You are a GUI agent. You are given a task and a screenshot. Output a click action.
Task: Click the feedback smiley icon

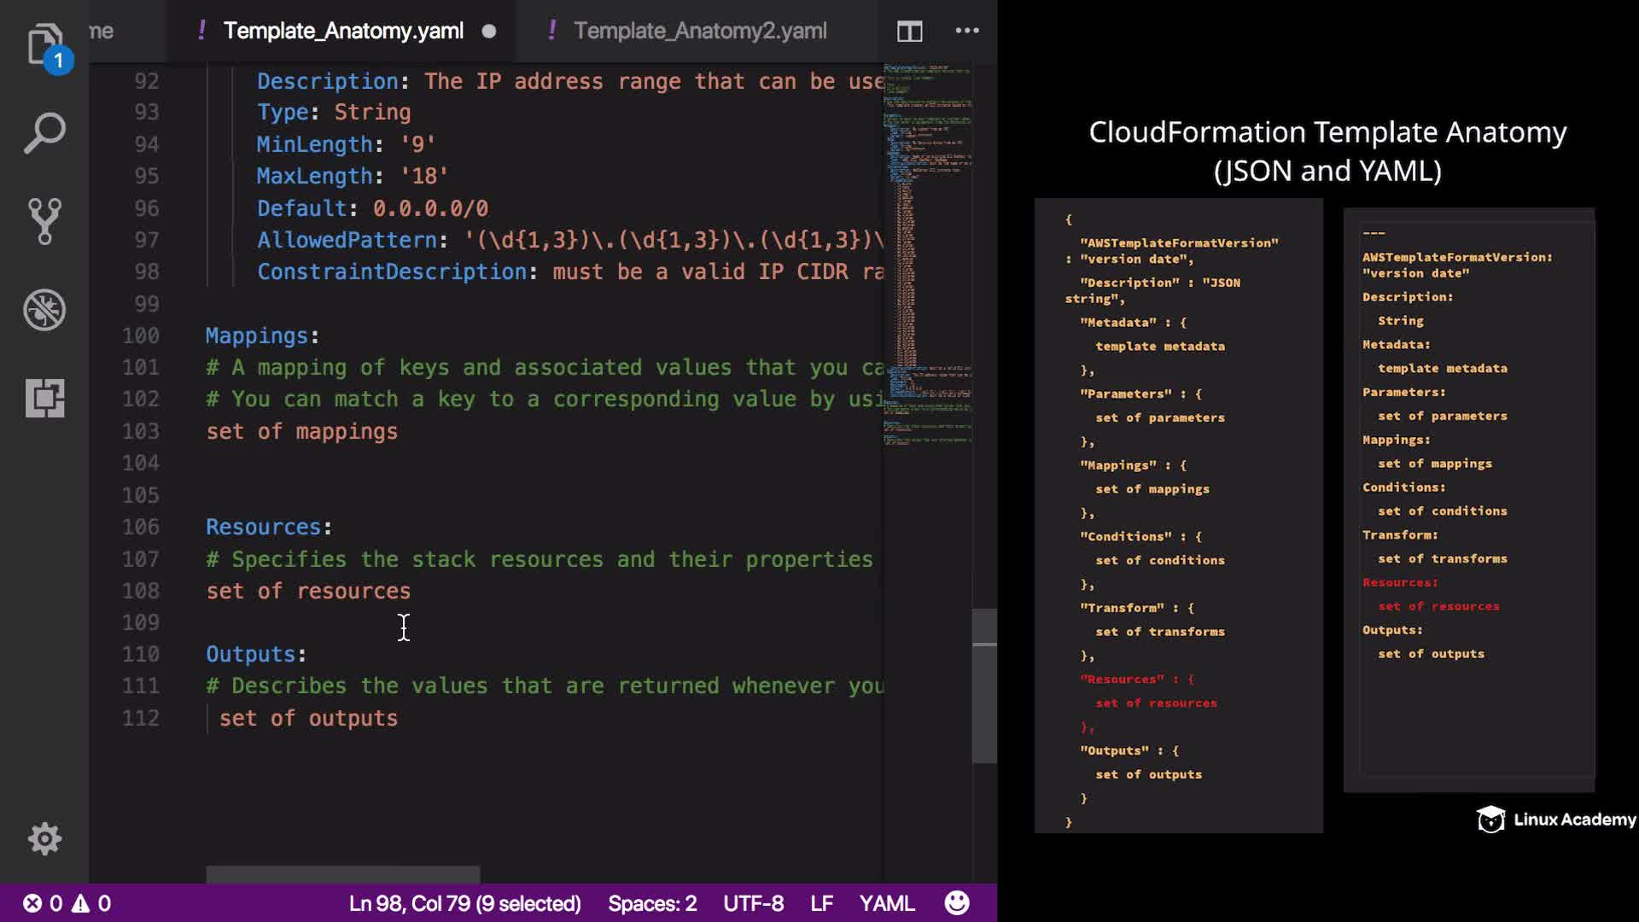(x=957, y=903)
